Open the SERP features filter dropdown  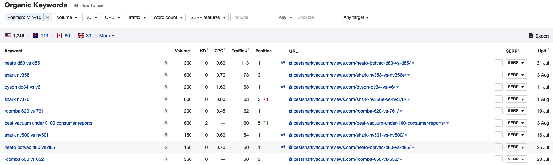208,17
